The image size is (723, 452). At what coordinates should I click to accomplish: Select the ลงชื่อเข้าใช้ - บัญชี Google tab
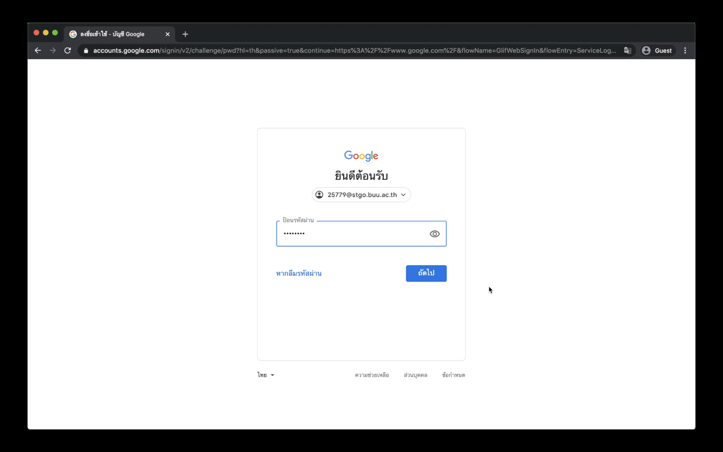tap(119, 34)
